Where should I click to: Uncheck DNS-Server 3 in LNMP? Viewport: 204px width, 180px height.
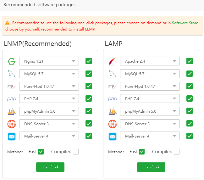89,123
